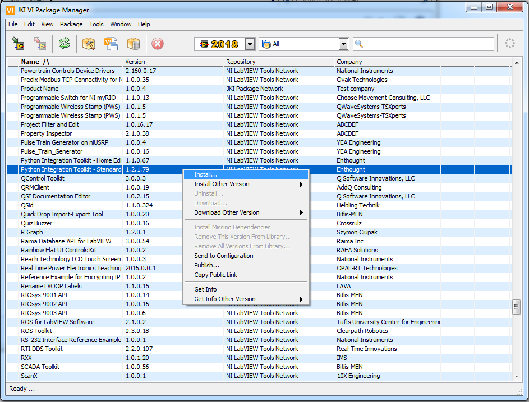Select the QSid package row
This screenshot has width=529, height=402.
(94, 205)
